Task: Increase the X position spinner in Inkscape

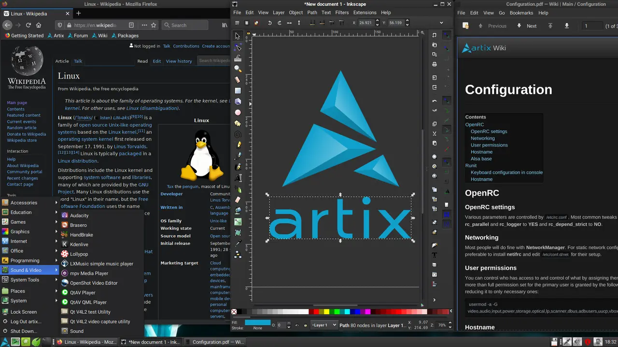Action: click(x=377, y=21)
